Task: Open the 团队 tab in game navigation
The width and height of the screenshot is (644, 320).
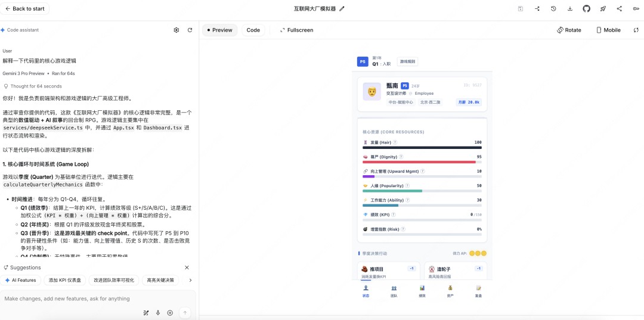Action: [394, 290]
